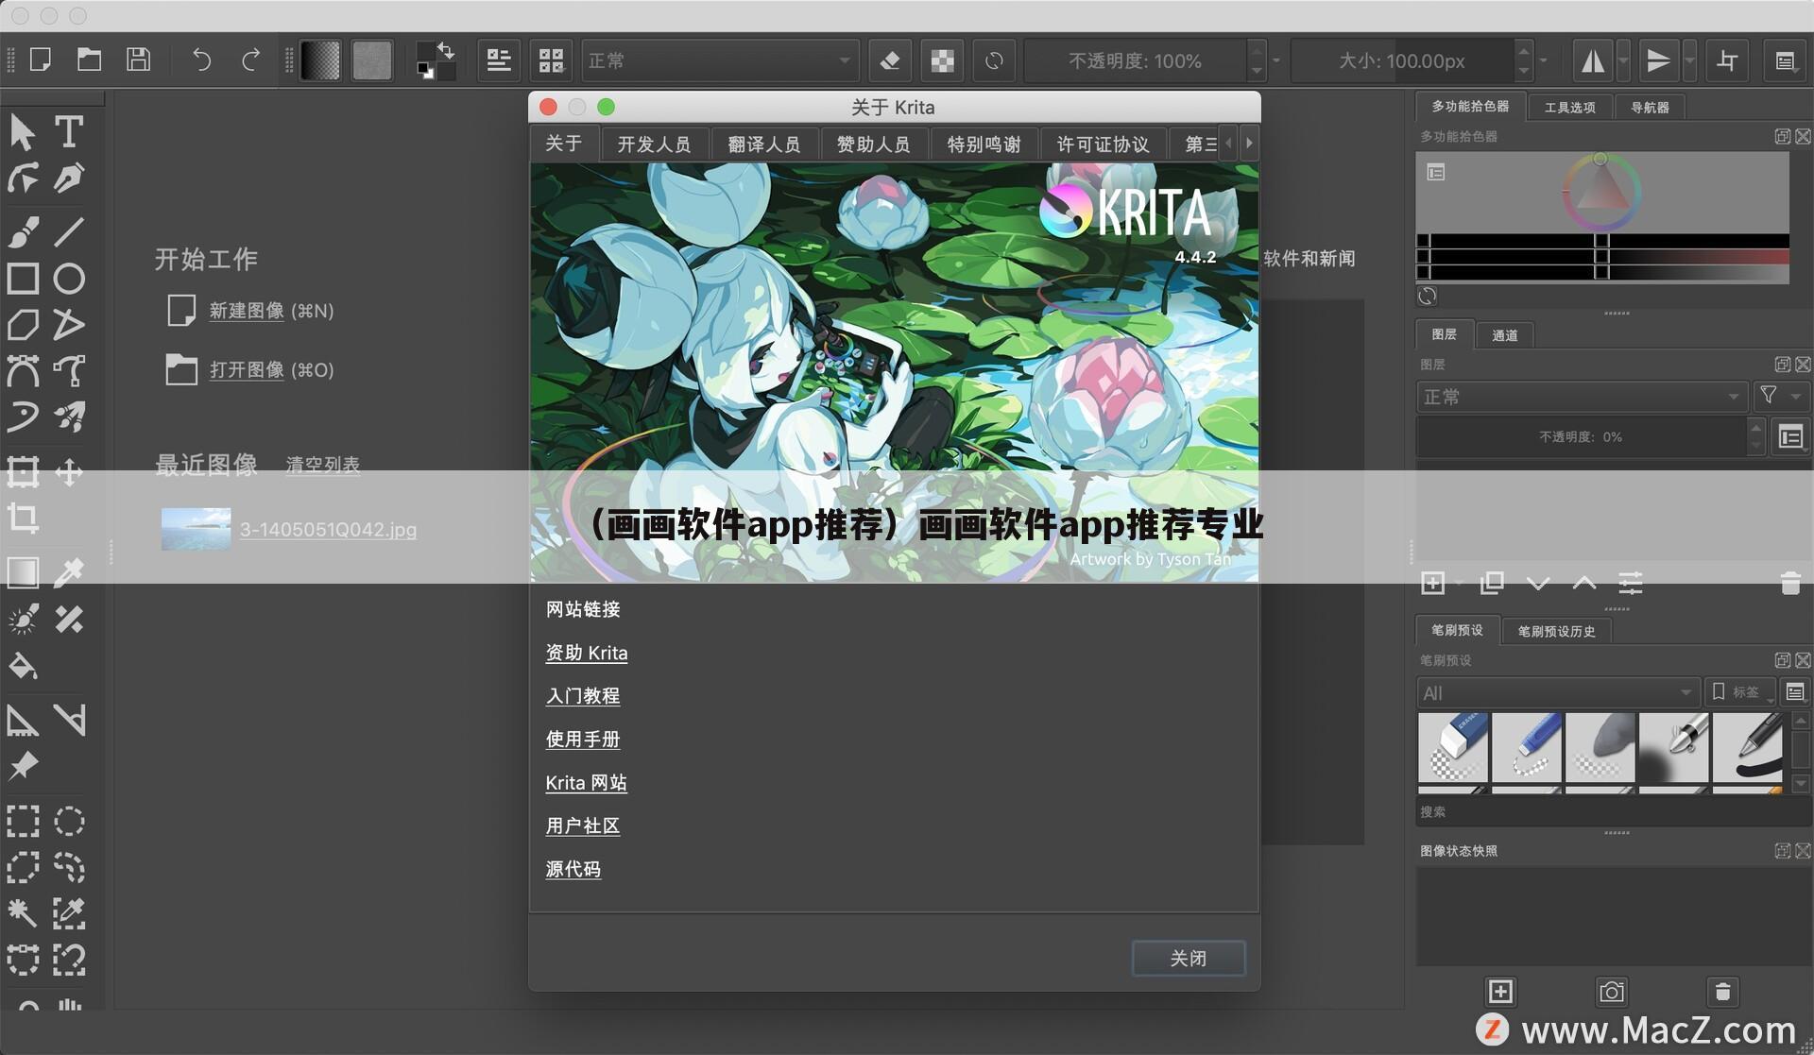The height and width of the screenshot is (1055, 1814).
Task: Toggle wrap-around mode button
Action: [1727, 60]
